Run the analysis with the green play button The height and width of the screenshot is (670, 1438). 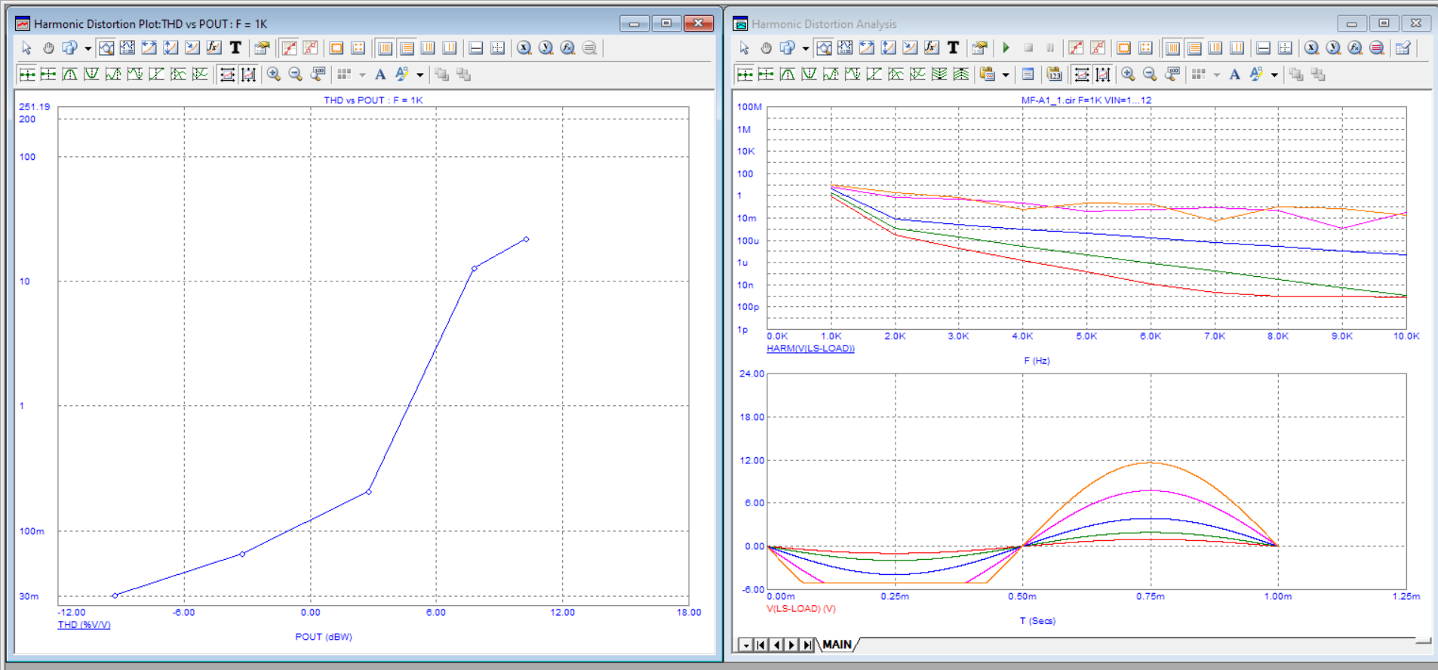pyautogui.click(x=1006, y=48)
